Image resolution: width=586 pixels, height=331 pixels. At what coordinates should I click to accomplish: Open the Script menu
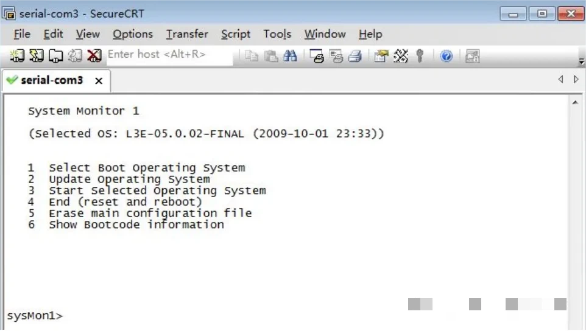click(x=236, y=34)
